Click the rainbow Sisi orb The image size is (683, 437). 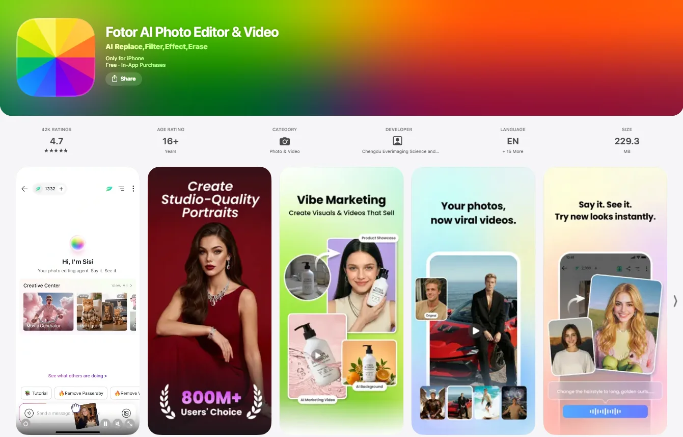tap(77, 243)
